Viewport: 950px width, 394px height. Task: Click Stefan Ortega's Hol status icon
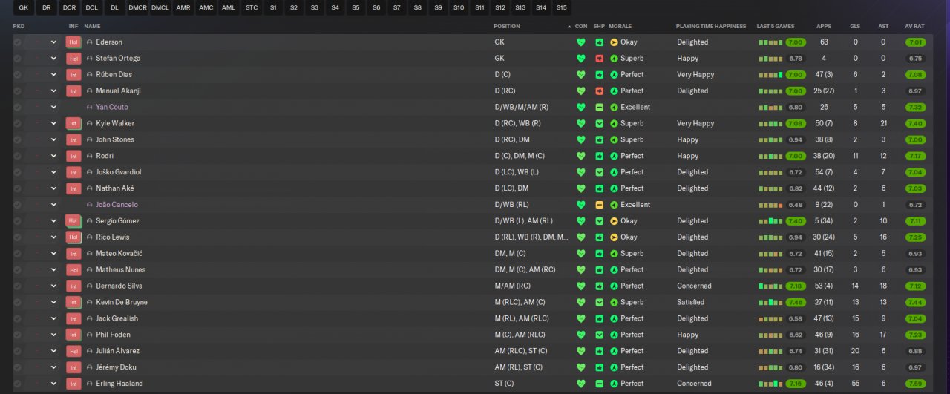pos(73,59)
